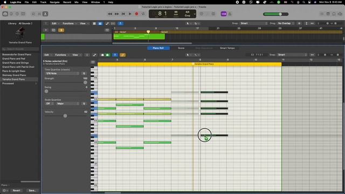Viewport: 345px width, 194px height.
Task: Click Q button beside Scale Quantize
Action: (84, 103)
